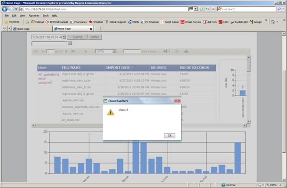Image resolution: width=287 pixels, height=188 pixels.
Task: Refresh the page with the refresh icon
Action: [x=207, y=9]
